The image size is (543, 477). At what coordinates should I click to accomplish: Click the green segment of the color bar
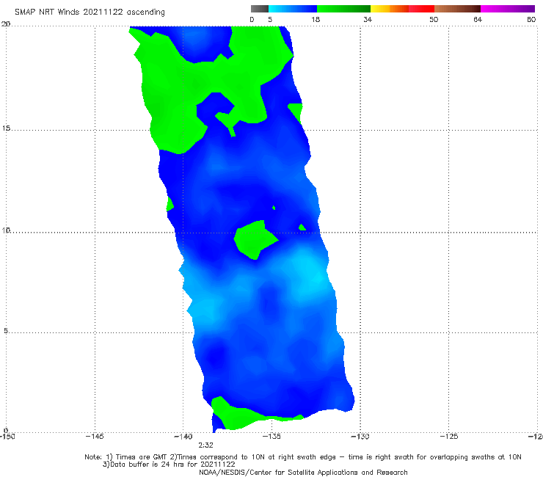click(x=343, y=9)
